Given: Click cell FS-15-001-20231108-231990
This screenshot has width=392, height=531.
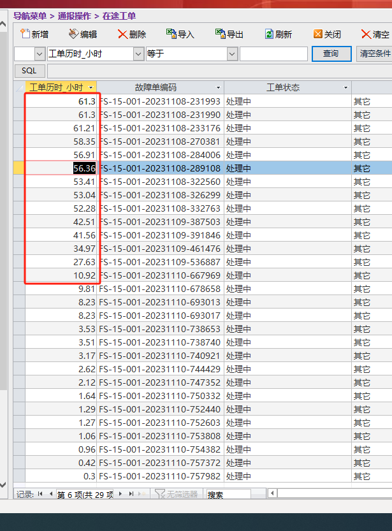Looking at the screenshot, I should [x=160, y=115].
